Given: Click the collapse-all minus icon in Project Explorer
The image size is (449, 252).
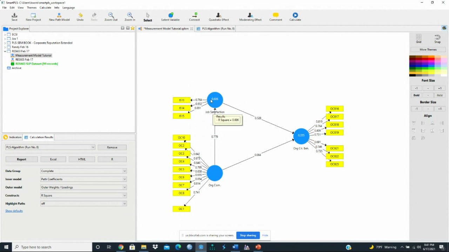Looking at the screenshot, I should click(x=128, y=28).
